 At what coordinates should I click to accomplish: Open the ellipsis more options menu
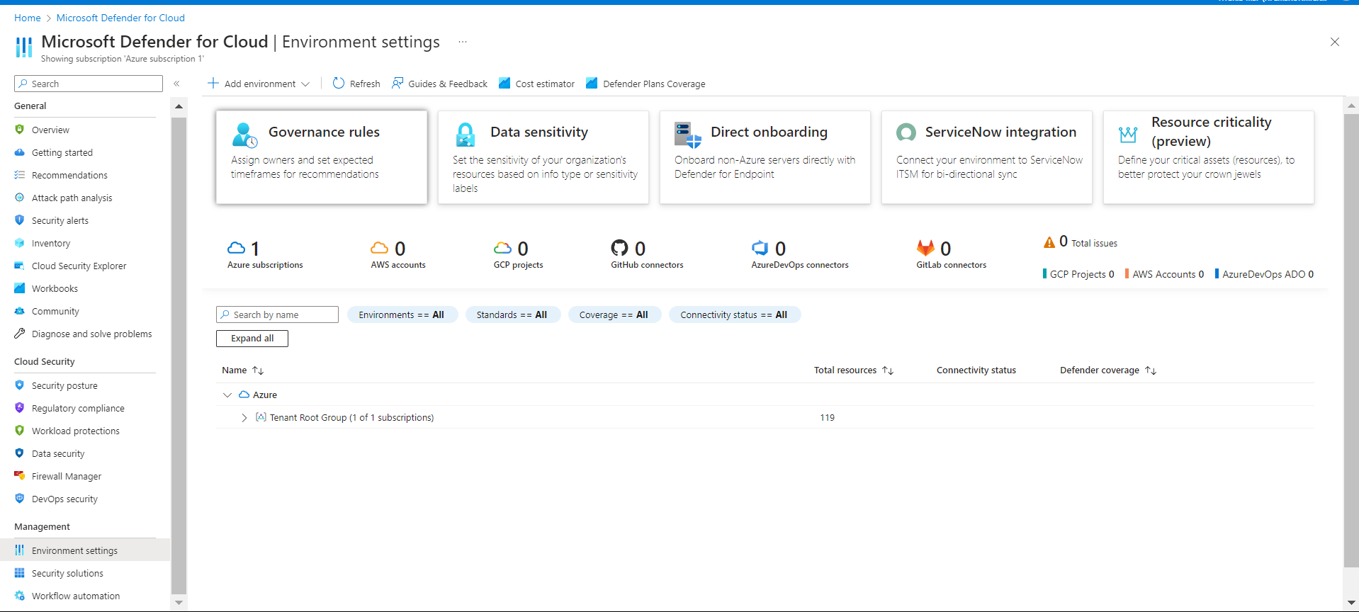tap(463, 42)
